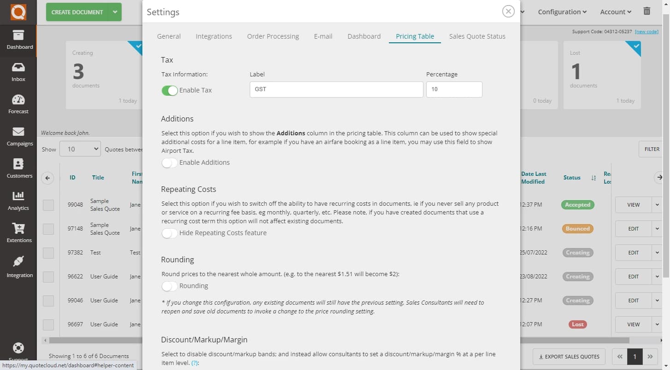Open the Extentions sidebar section
Screen dimensions: 670x370
point(18,232)
